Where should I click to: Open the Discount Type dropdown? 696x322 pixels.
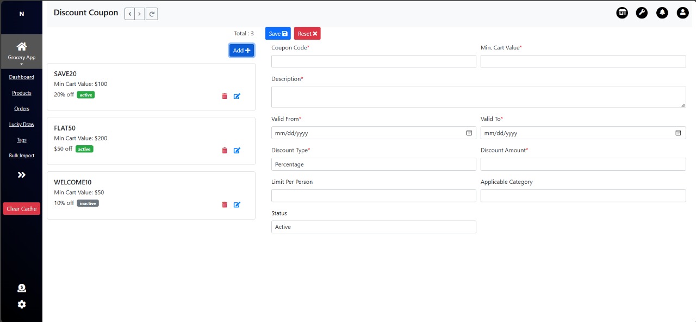point(374,164)
